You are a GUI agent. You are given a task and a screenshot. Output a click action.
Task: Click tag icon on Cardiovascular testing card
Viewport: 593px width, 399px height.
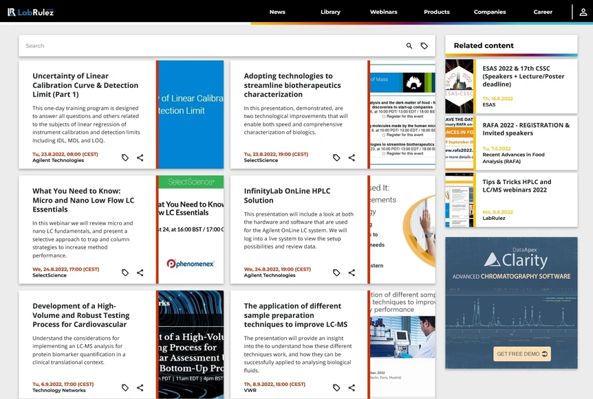[125, 388]
